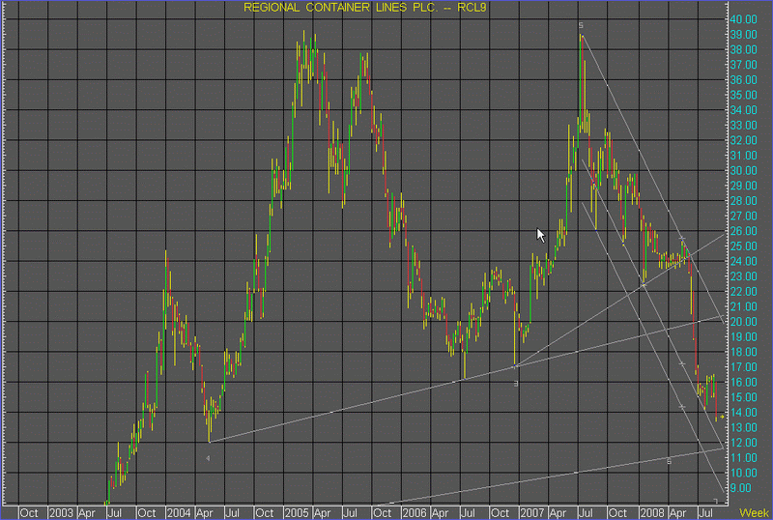This screenshot has width=773, height=520.
Task: Click the 36.00 price axis label
Action: pyautogui.click(x=743, y=80)
